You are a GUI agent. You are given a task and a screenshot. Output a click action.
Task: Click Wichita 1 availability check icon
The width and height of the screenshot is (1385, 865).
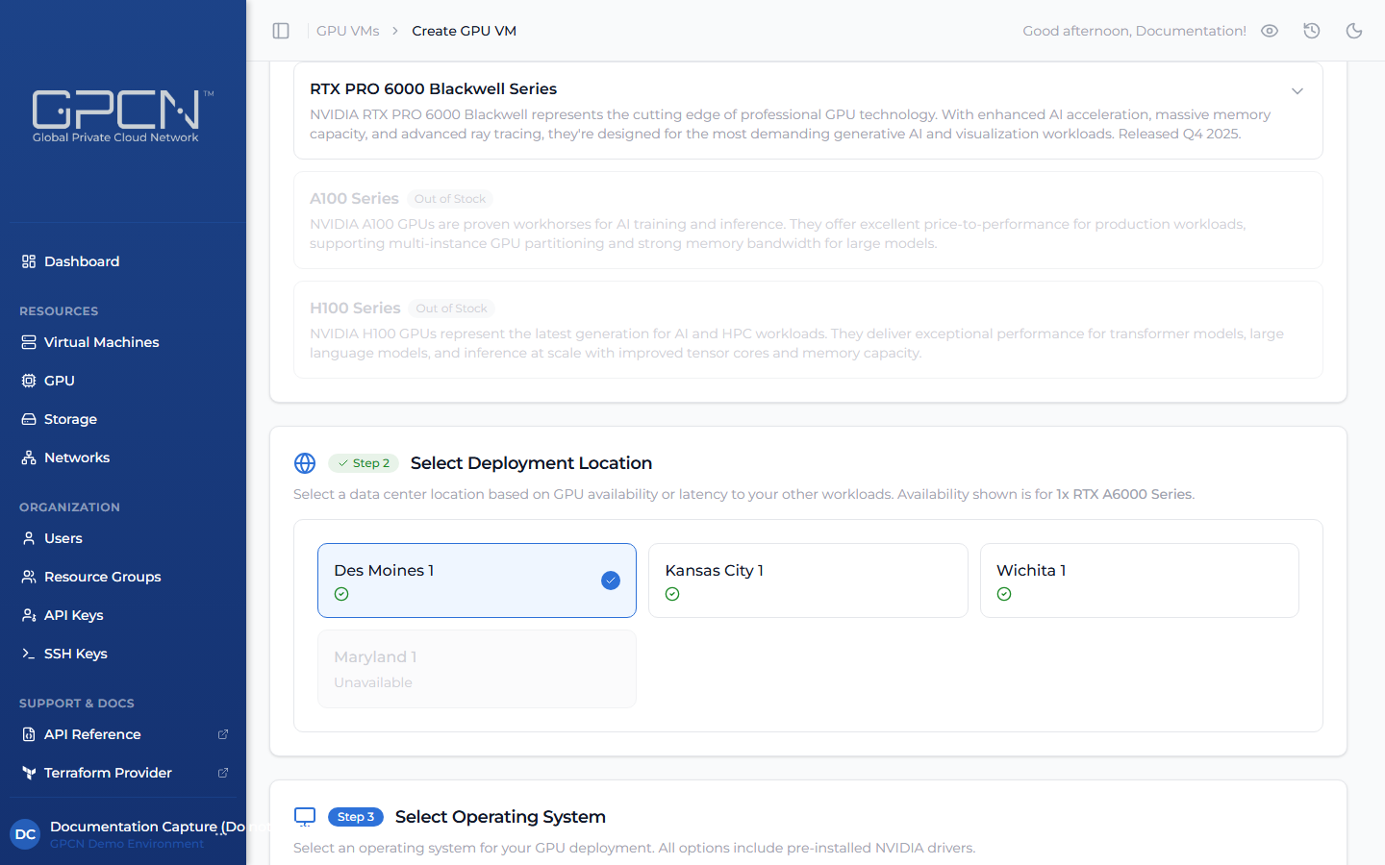(1004, 594)
